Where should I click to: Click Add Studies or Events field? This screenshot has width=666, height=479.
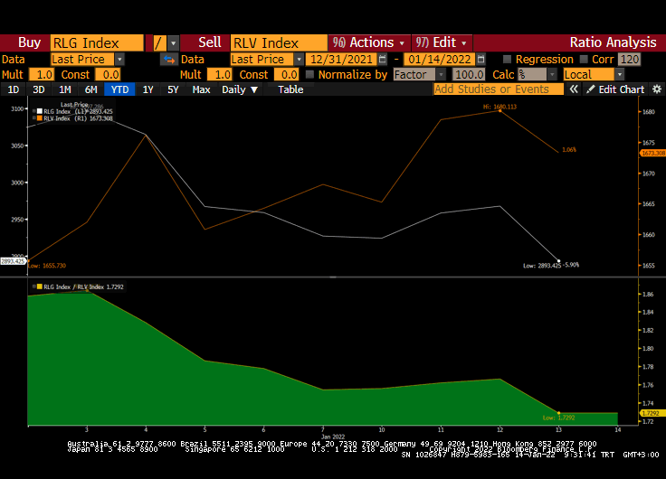[x=499, y=89]
